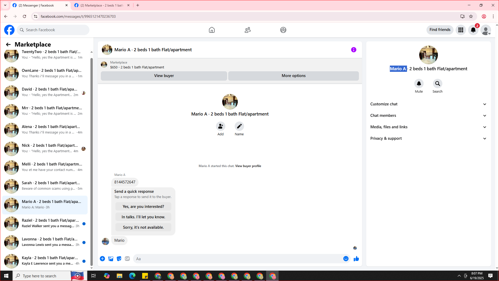Viewport: 499px width, 281px height.
Task: Expand Customize chat section
Action: point(429,104)
